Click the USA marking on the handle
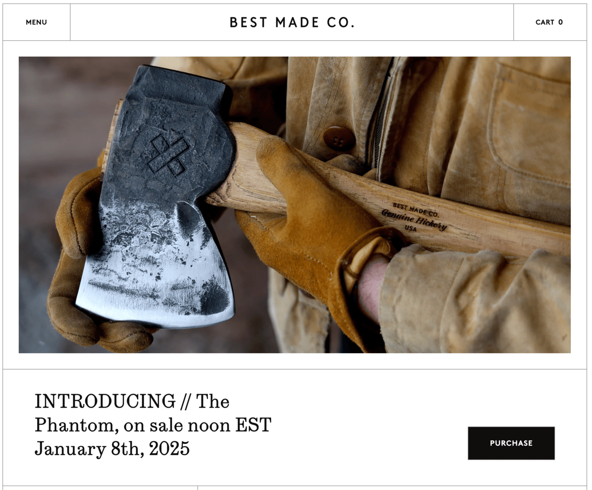This screenshot has width=592, height=490. pos(411,228)
